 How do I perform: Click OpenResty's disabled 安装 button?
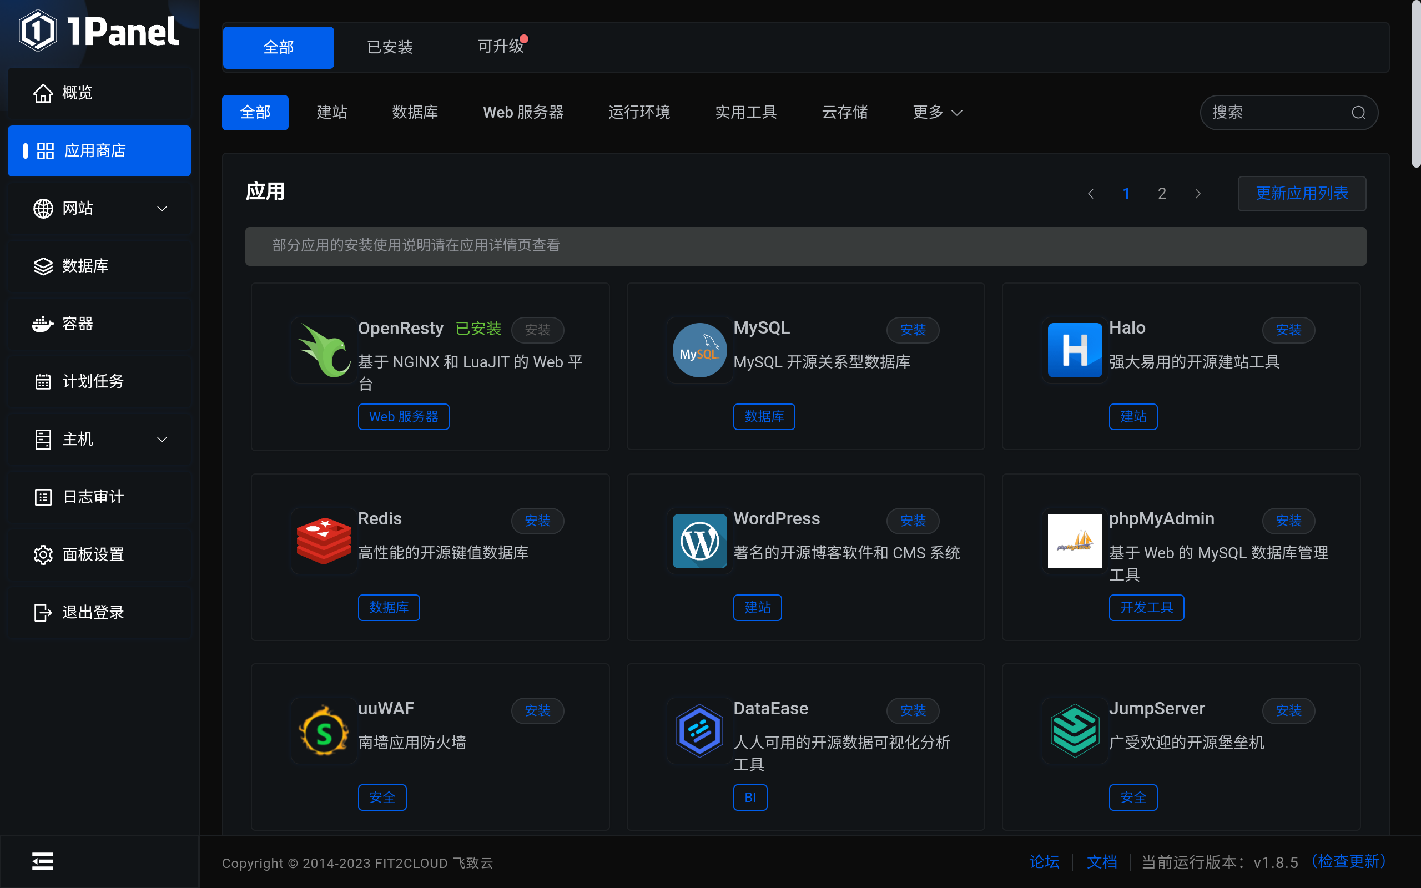[x=537, y=330]
